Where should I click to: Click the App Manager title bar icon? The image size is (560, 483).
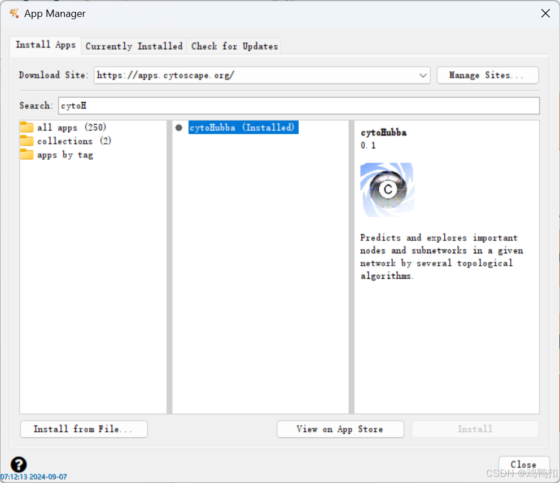tap(14, 14)
